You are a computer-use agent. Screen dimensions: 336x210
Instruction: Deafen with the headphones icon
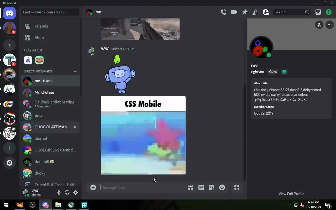pos(67,192)
